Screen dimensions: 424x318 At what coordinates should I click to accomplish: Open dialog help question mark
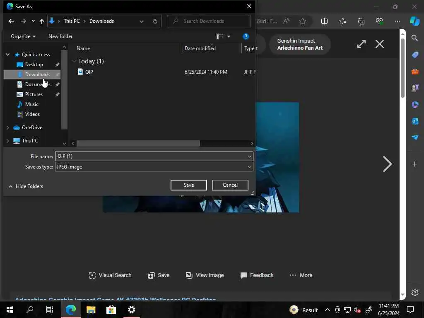tap(246, 36)
